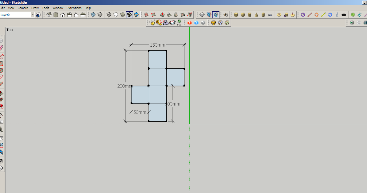Switch to Left view icon
This screenshot has width=367, height=193.
click(83, 15)
